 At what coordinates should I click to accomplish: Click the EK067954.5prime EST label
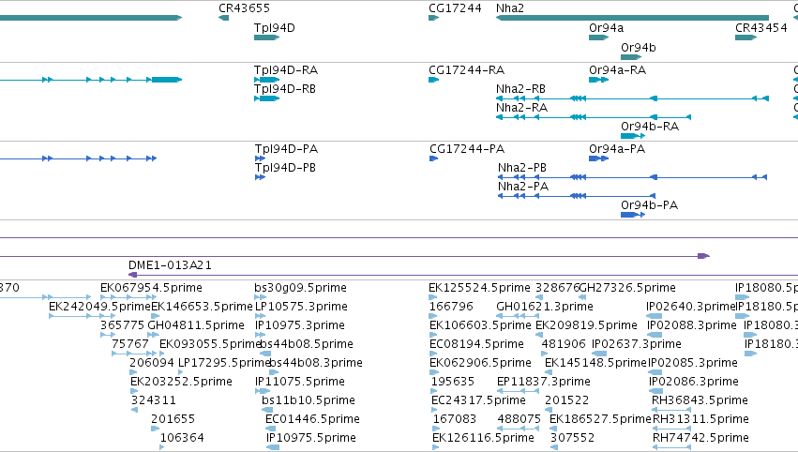click(x=151, y=288)
